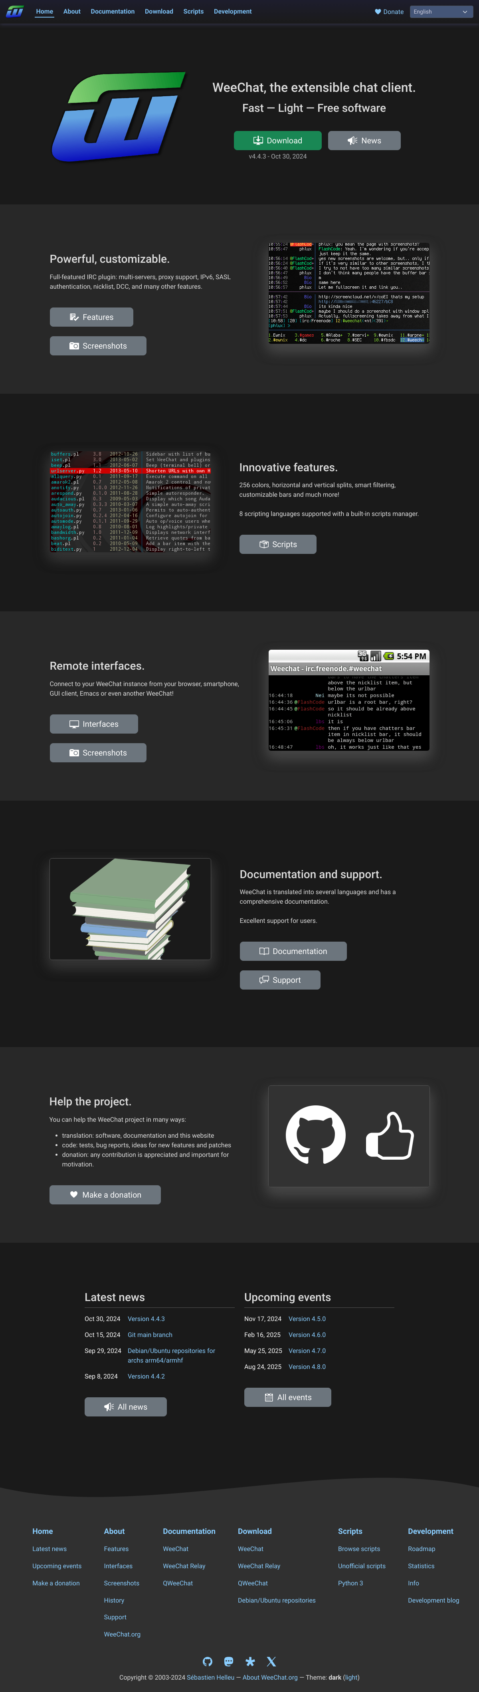Click the All news button
479x1692 pixels.
(x=125, y=1407)
